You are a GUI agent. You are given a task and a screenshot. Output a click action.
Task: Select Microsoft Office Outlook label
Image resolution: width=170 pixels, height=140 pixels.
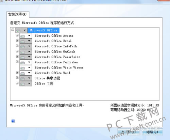click(x=55, y=52)
